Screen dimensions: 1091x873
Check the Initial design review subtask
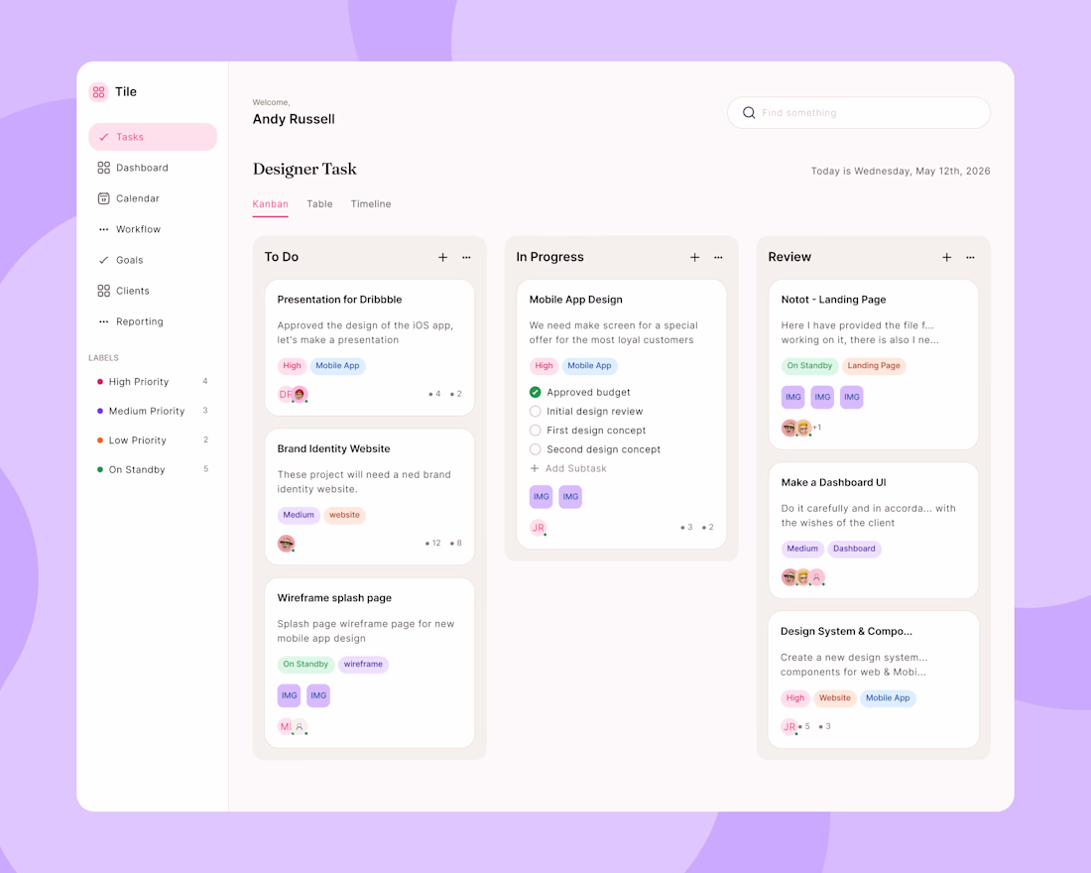tap(535, 412)
